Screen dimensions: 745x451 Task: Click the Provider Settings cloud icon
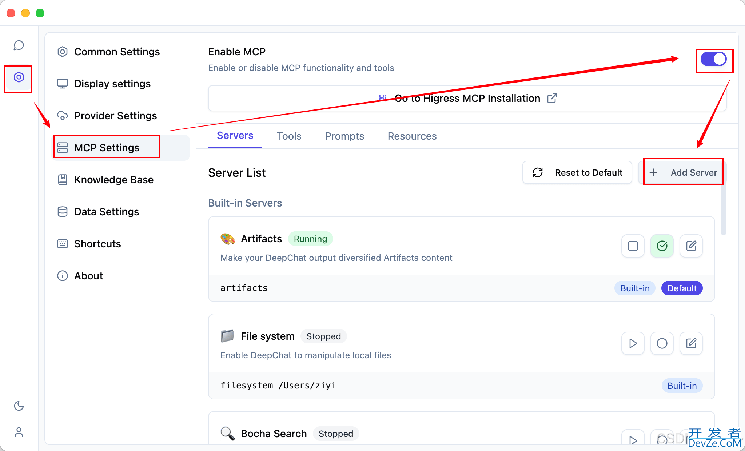[63, 116]
